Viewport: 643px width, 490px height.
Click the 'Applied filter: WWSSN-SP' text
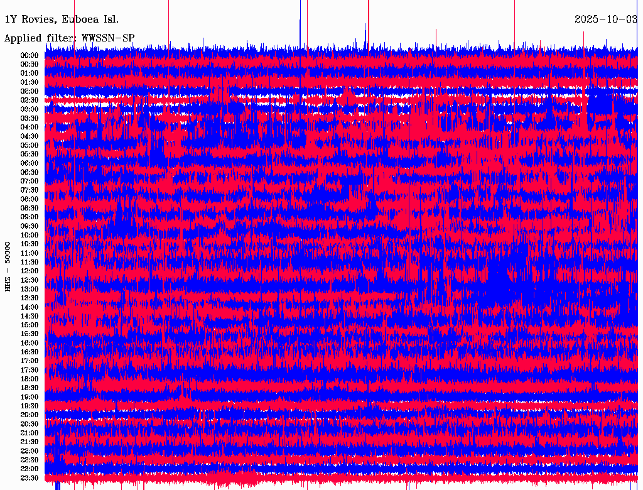click(x=69, y=38)
